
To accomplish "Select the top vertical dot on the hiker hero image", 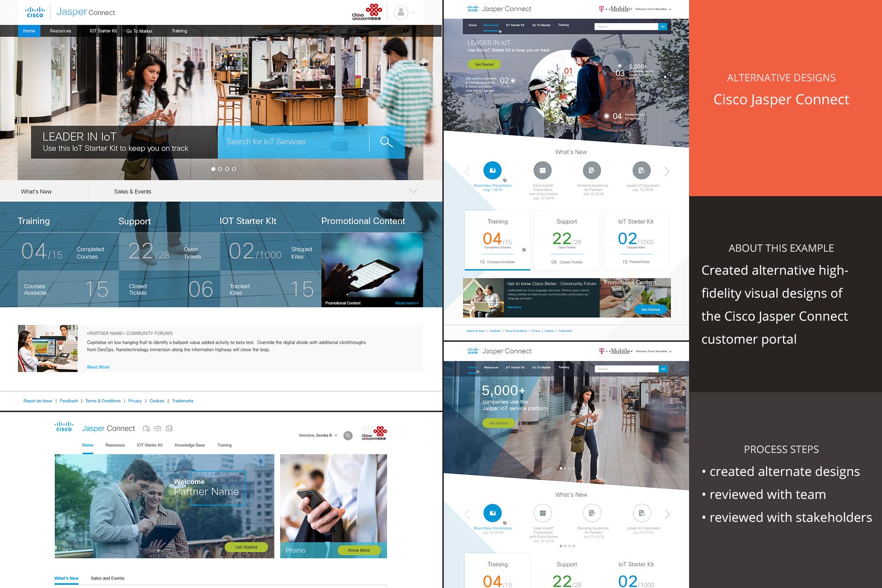I will click(665, 77).
